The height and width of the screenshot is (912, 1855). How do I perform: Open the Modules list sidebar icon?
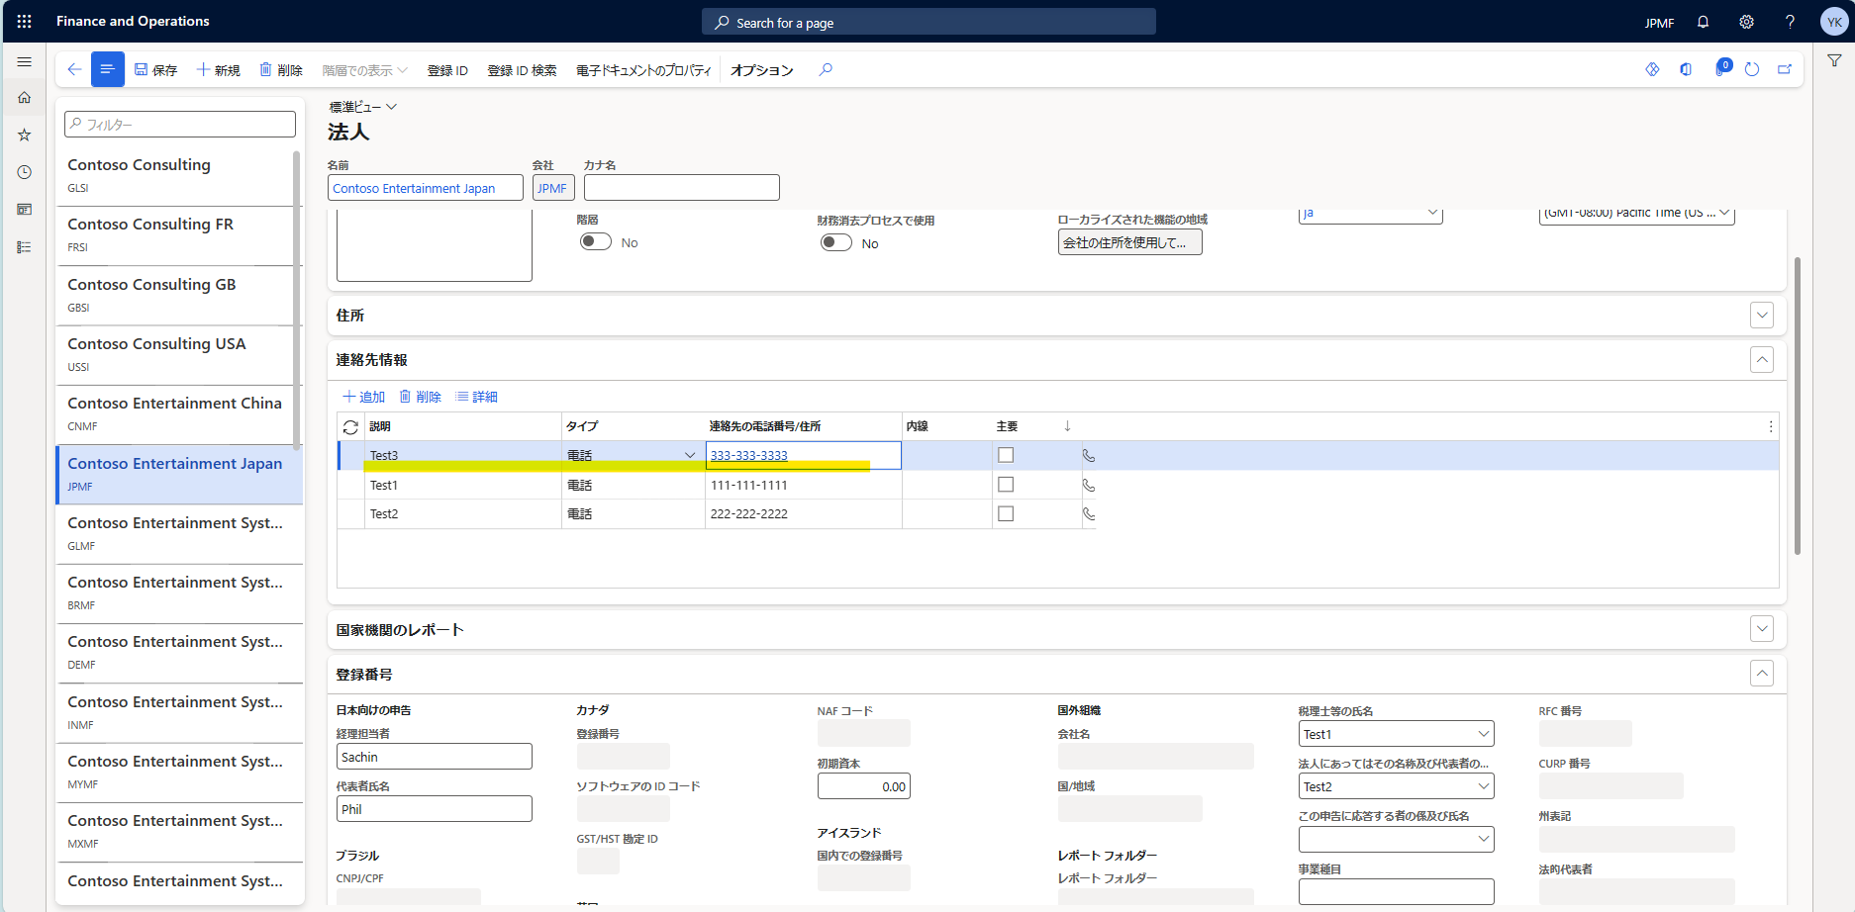(25, 247)
